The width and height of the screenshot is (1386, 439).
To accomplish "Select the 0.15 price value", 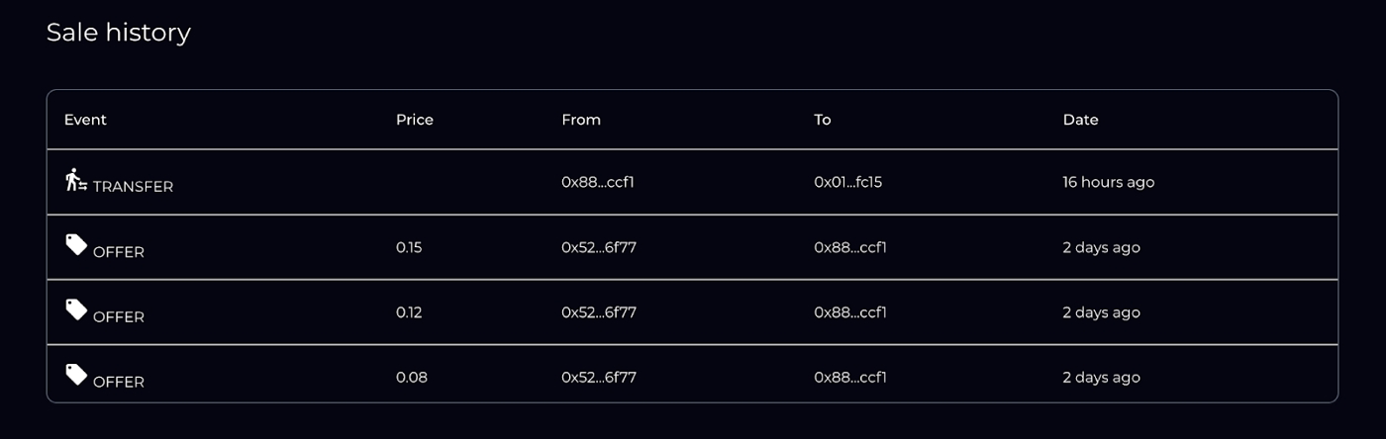I will point(409,247).
